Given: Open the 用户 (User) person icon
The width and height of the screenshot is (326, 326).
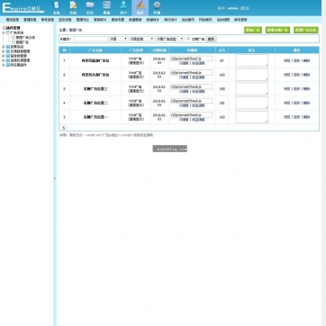Looking at the screenshot, I should (123, 7).
